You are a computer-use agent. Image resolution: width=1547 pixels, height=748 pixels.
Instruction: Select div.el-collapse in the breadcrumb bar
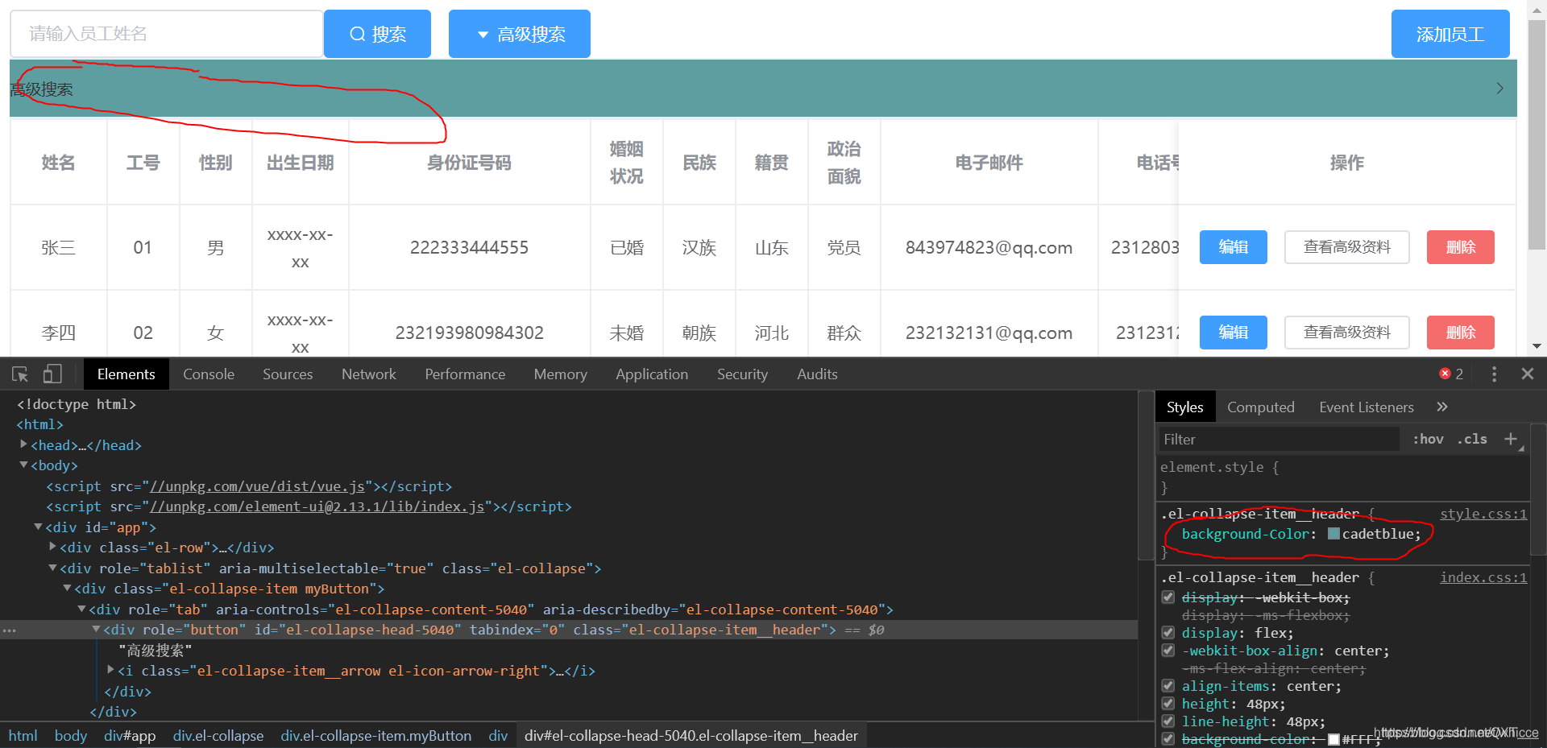click(218, 736)
